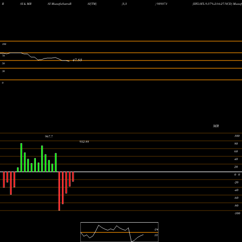Click the MR right axis label 20

coord(236,167)
